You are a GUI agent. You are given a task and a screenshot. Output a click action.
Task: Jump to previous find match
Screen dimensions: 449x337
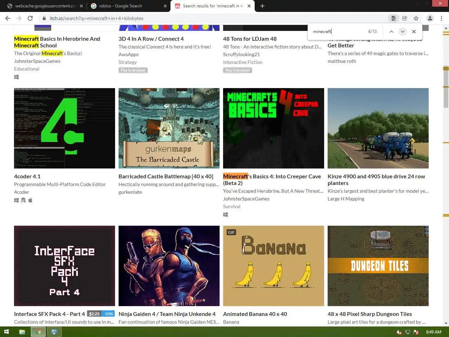coord(391,32)
